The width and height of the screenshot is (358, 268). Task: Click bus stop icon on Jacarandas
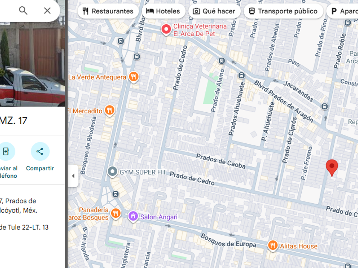pyautogui.click(x=324, y=106)
